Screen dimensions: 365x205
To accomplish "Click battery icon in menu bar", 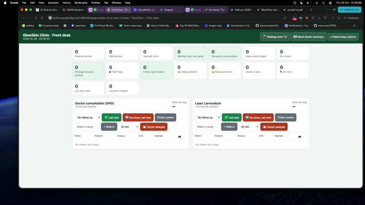I will pos(309,3).
